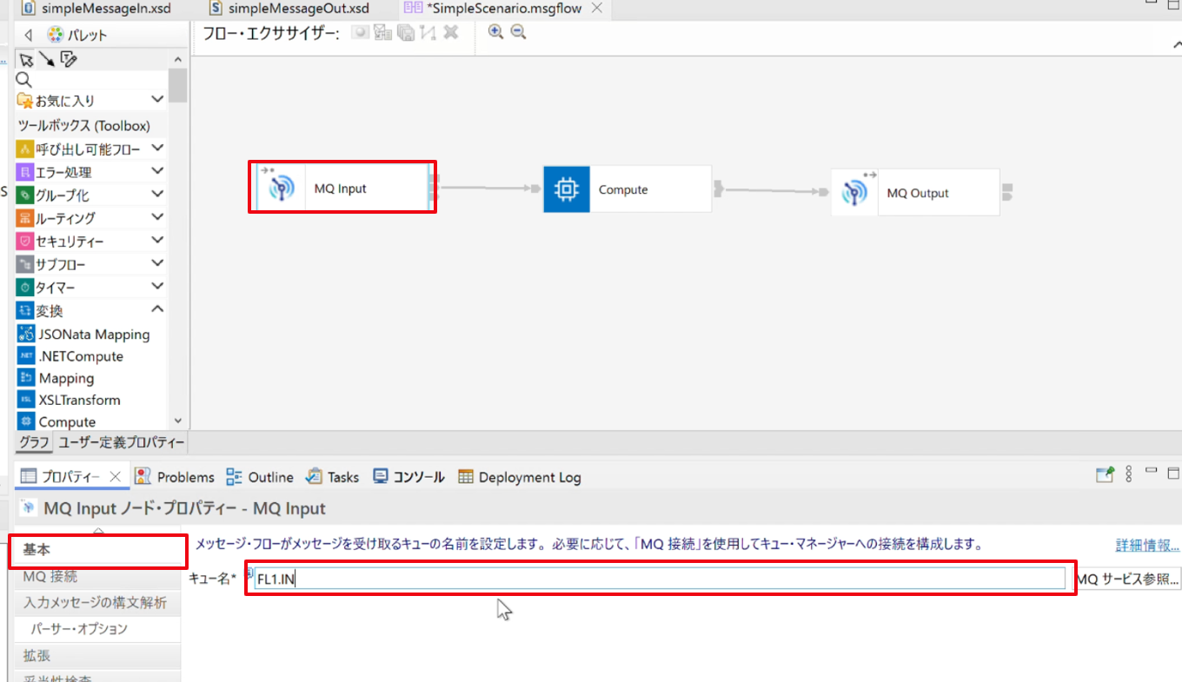The image size is (1182, 682).
Task: Open the Problems view tab
Action: (175, 477)
